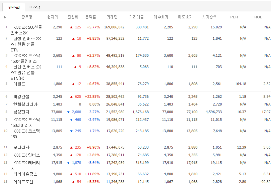Open the KODEX 코스닥150 row 10 link
This screenshot has height=189, width=273.
point(25,134)
